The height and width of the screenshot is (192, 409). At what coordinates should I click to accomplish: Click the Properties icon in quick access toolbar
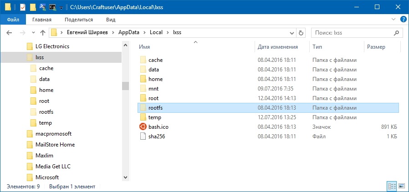(22, 7)
